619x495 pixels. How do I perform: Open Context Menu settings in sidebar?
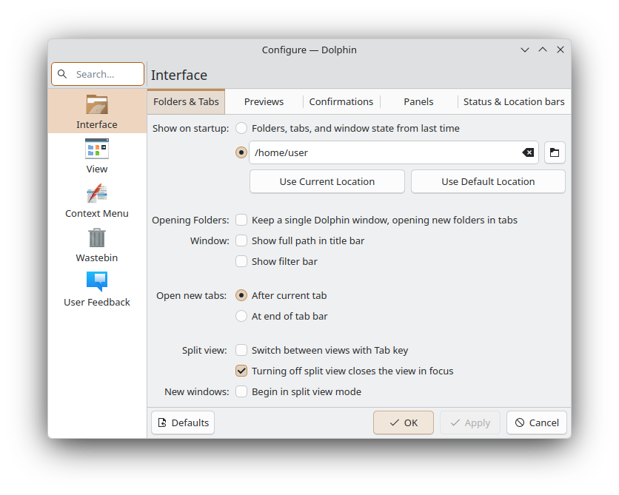click(x=97, y=200)
